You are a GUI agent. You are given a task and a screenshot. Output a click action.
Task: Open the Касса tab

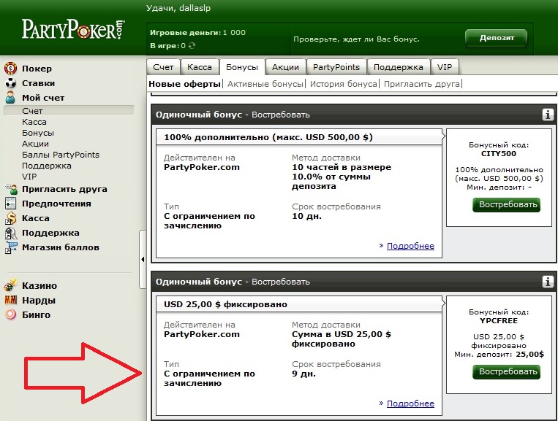199,67
